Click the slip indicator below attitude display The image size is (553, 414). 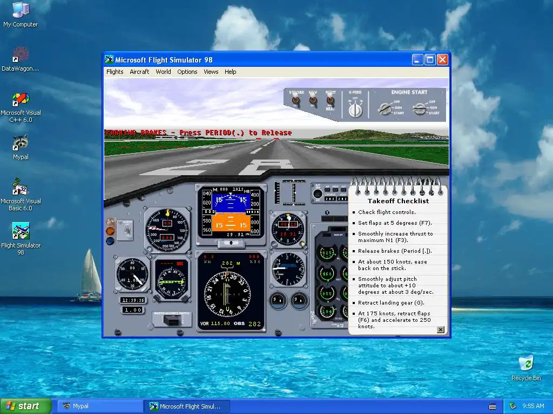(x=231, y=243)
